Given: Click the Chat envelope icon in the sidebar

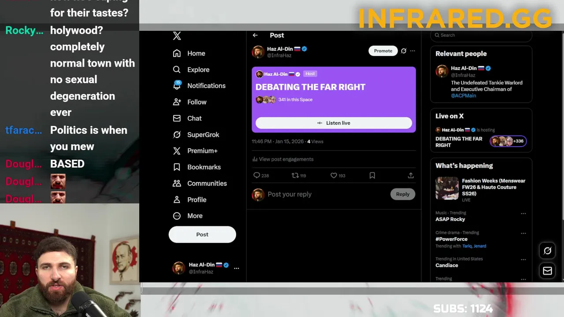Looking at the screenshot, I should [177, 118].
